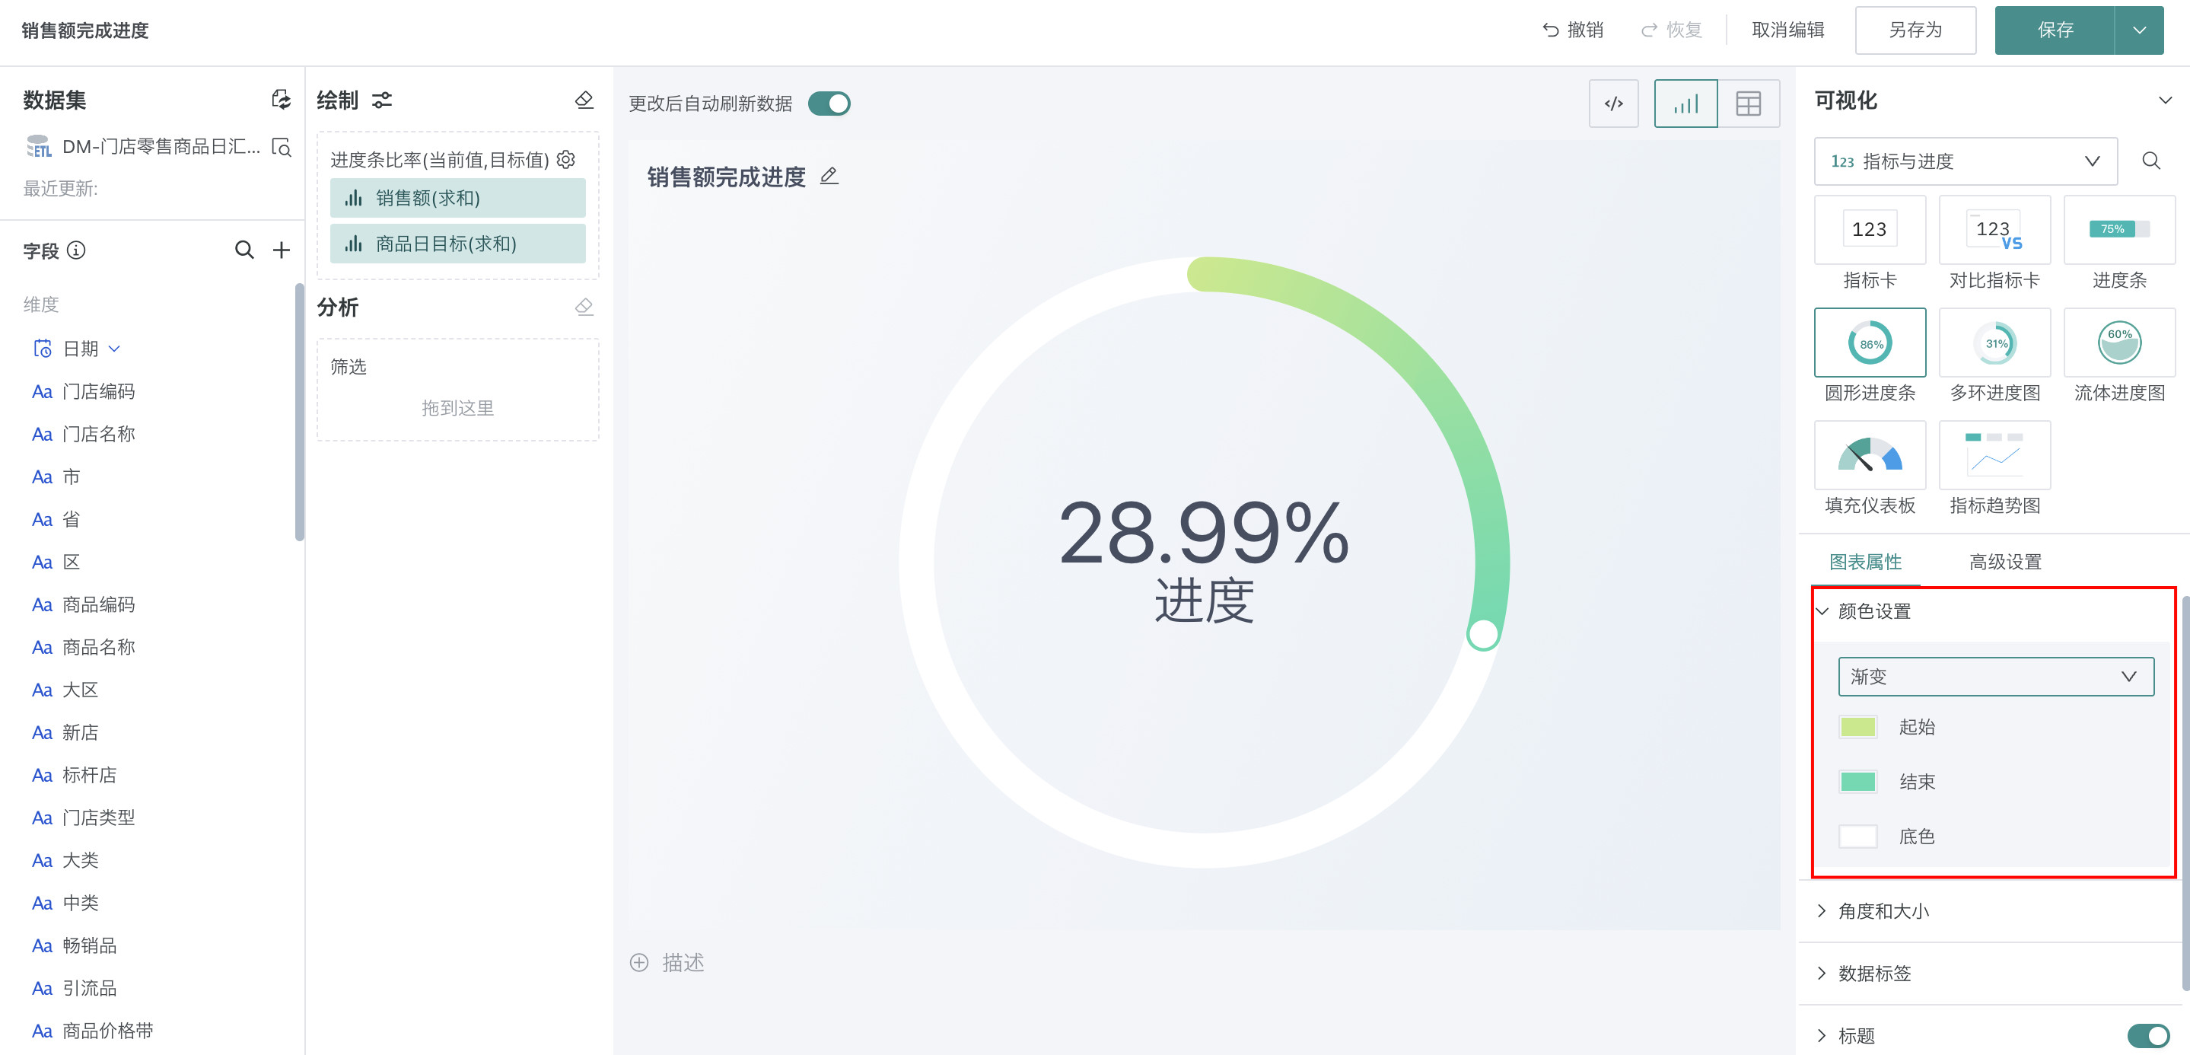Click the 起始 gradient color swatch
Image resolution: width=2190 pixels, height=1055 pixels.
(x=1857, y=727)
